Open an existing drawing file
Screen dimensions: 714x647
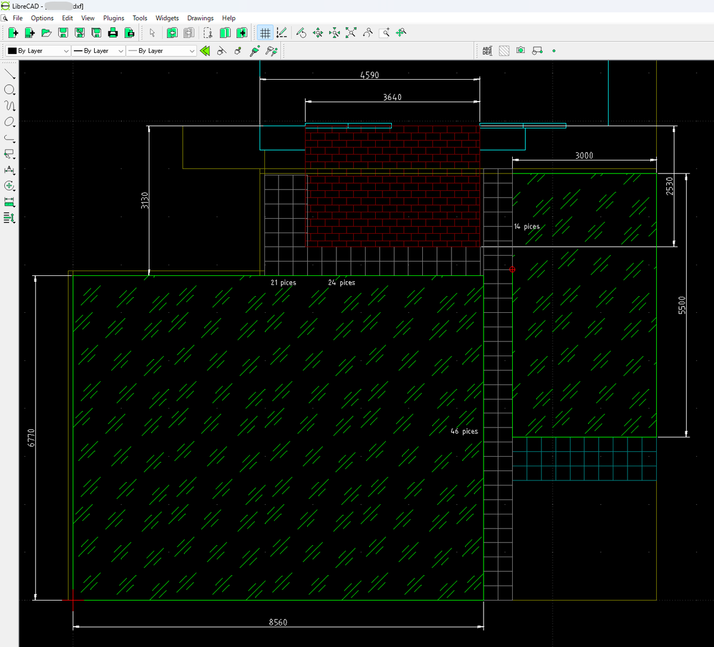(46, 33)
